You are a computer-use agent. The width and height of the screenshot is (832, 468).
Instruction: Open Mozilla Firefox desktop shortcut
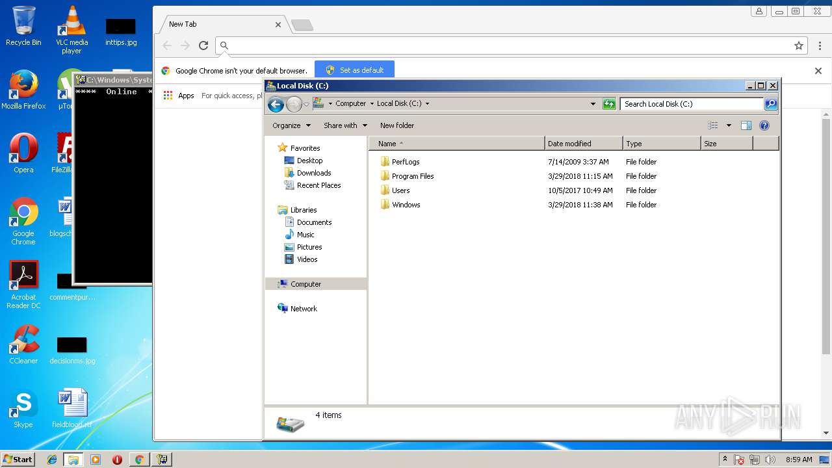[x=23, y=90]
